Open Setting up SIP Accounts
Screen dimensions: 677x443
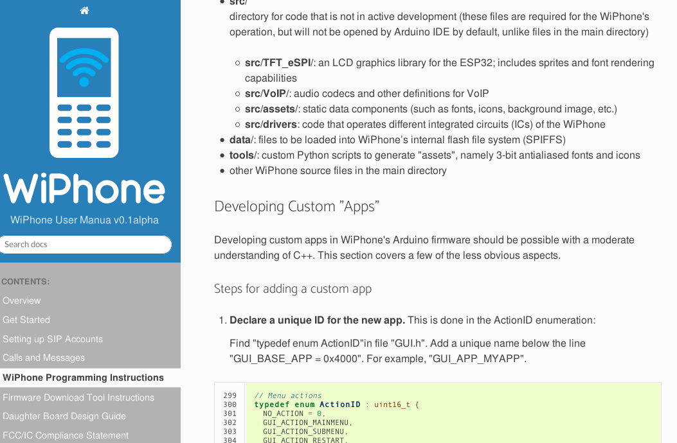pos(53,339)
